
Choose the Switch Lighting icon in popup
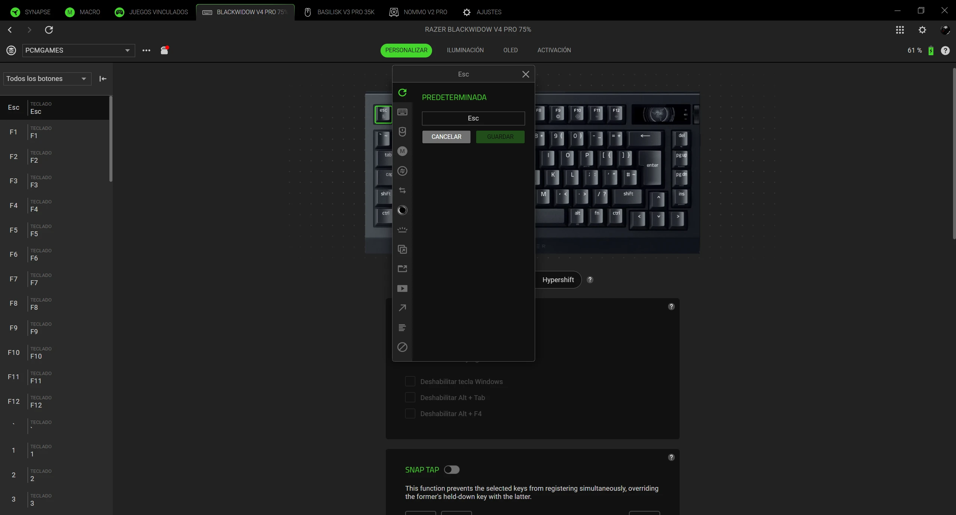click(x=402, y=230)
